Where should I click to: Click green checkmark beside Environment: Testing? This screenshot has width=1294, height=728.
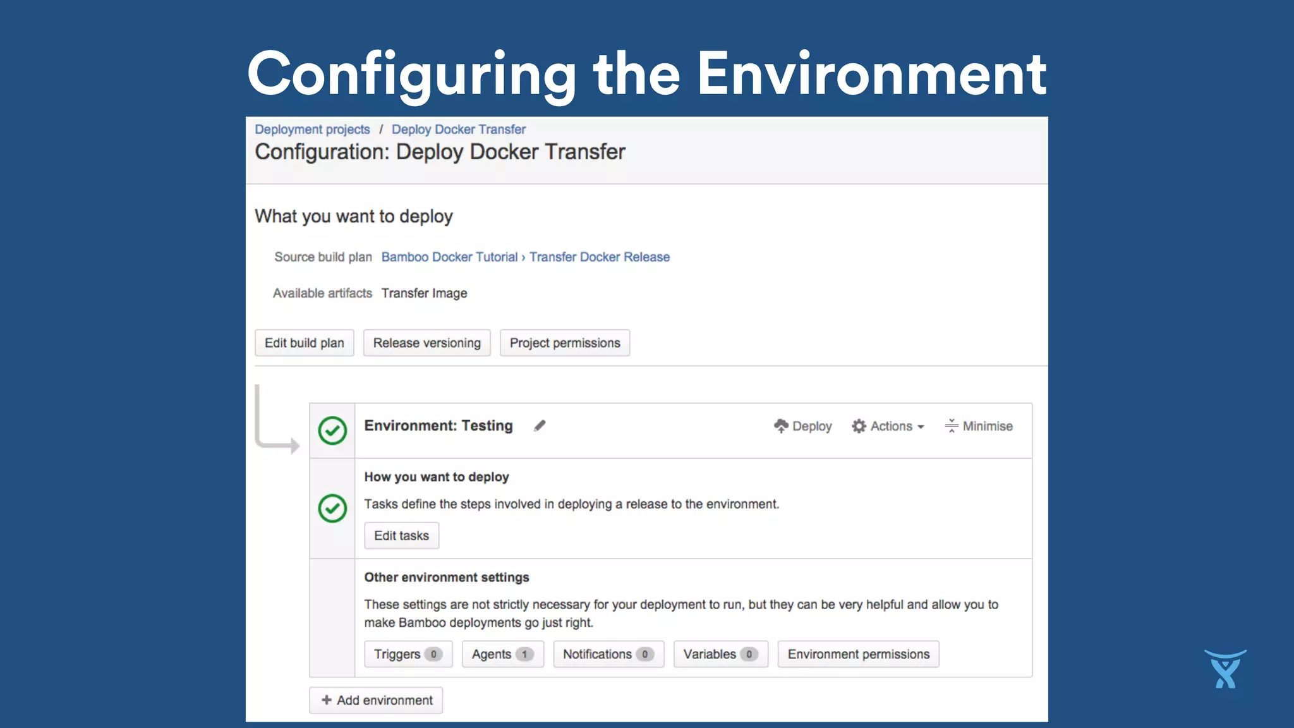(x=332, y=431)
